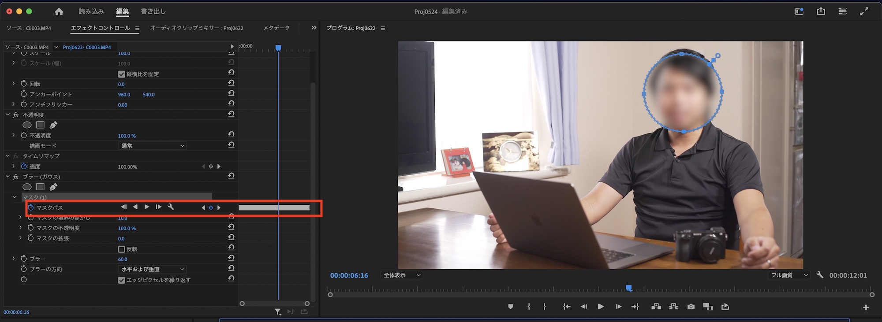Toggle the 縦横比を固定 checkbox
The width and height of the screenshot is (882, 322).
click(122, 74)
